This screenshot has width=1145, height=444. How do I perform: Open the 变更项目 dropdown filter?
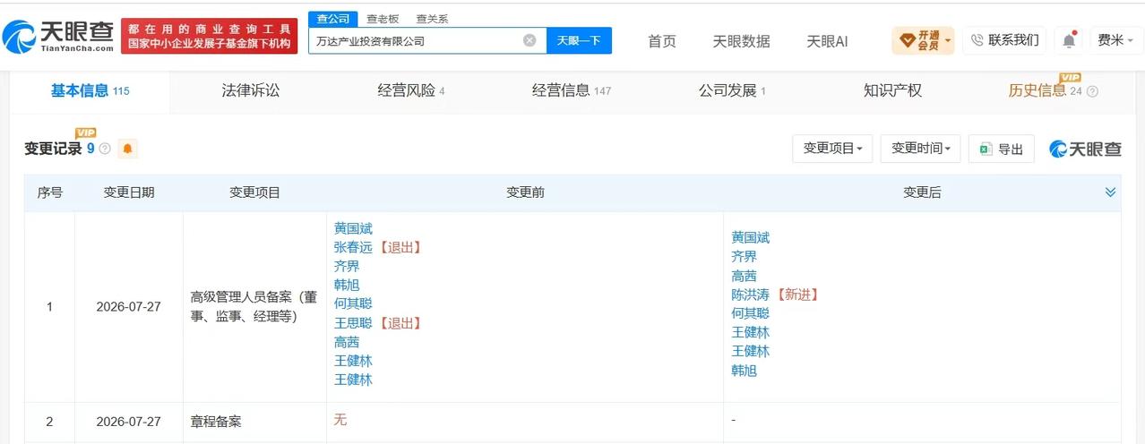coord(832,149)
